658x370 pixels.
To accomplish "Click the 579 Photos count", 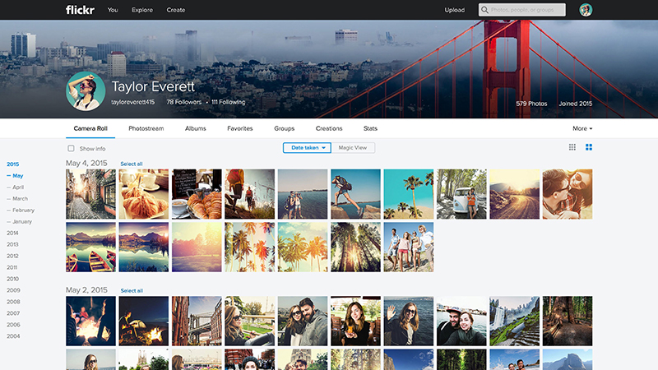I will point(531,104).
